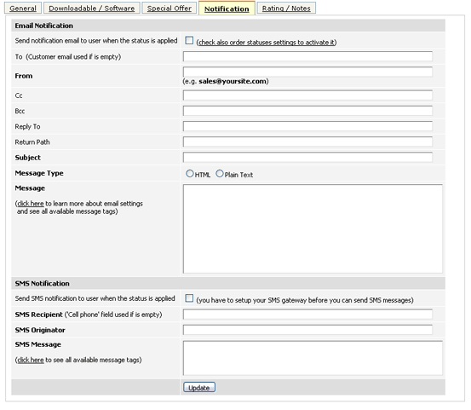The height and width of the screenshot is (410, 471).
Task: Focus the Bcc field
Action: coord(307,111)
